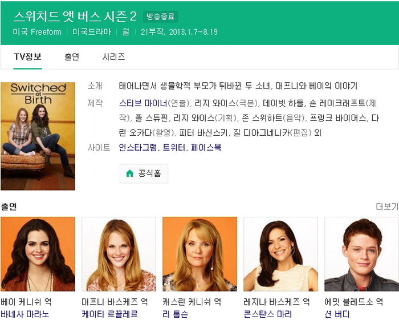Open 리 톰슨 cast photo
Viewport: 399px width, 328px height.
(199, 254)
